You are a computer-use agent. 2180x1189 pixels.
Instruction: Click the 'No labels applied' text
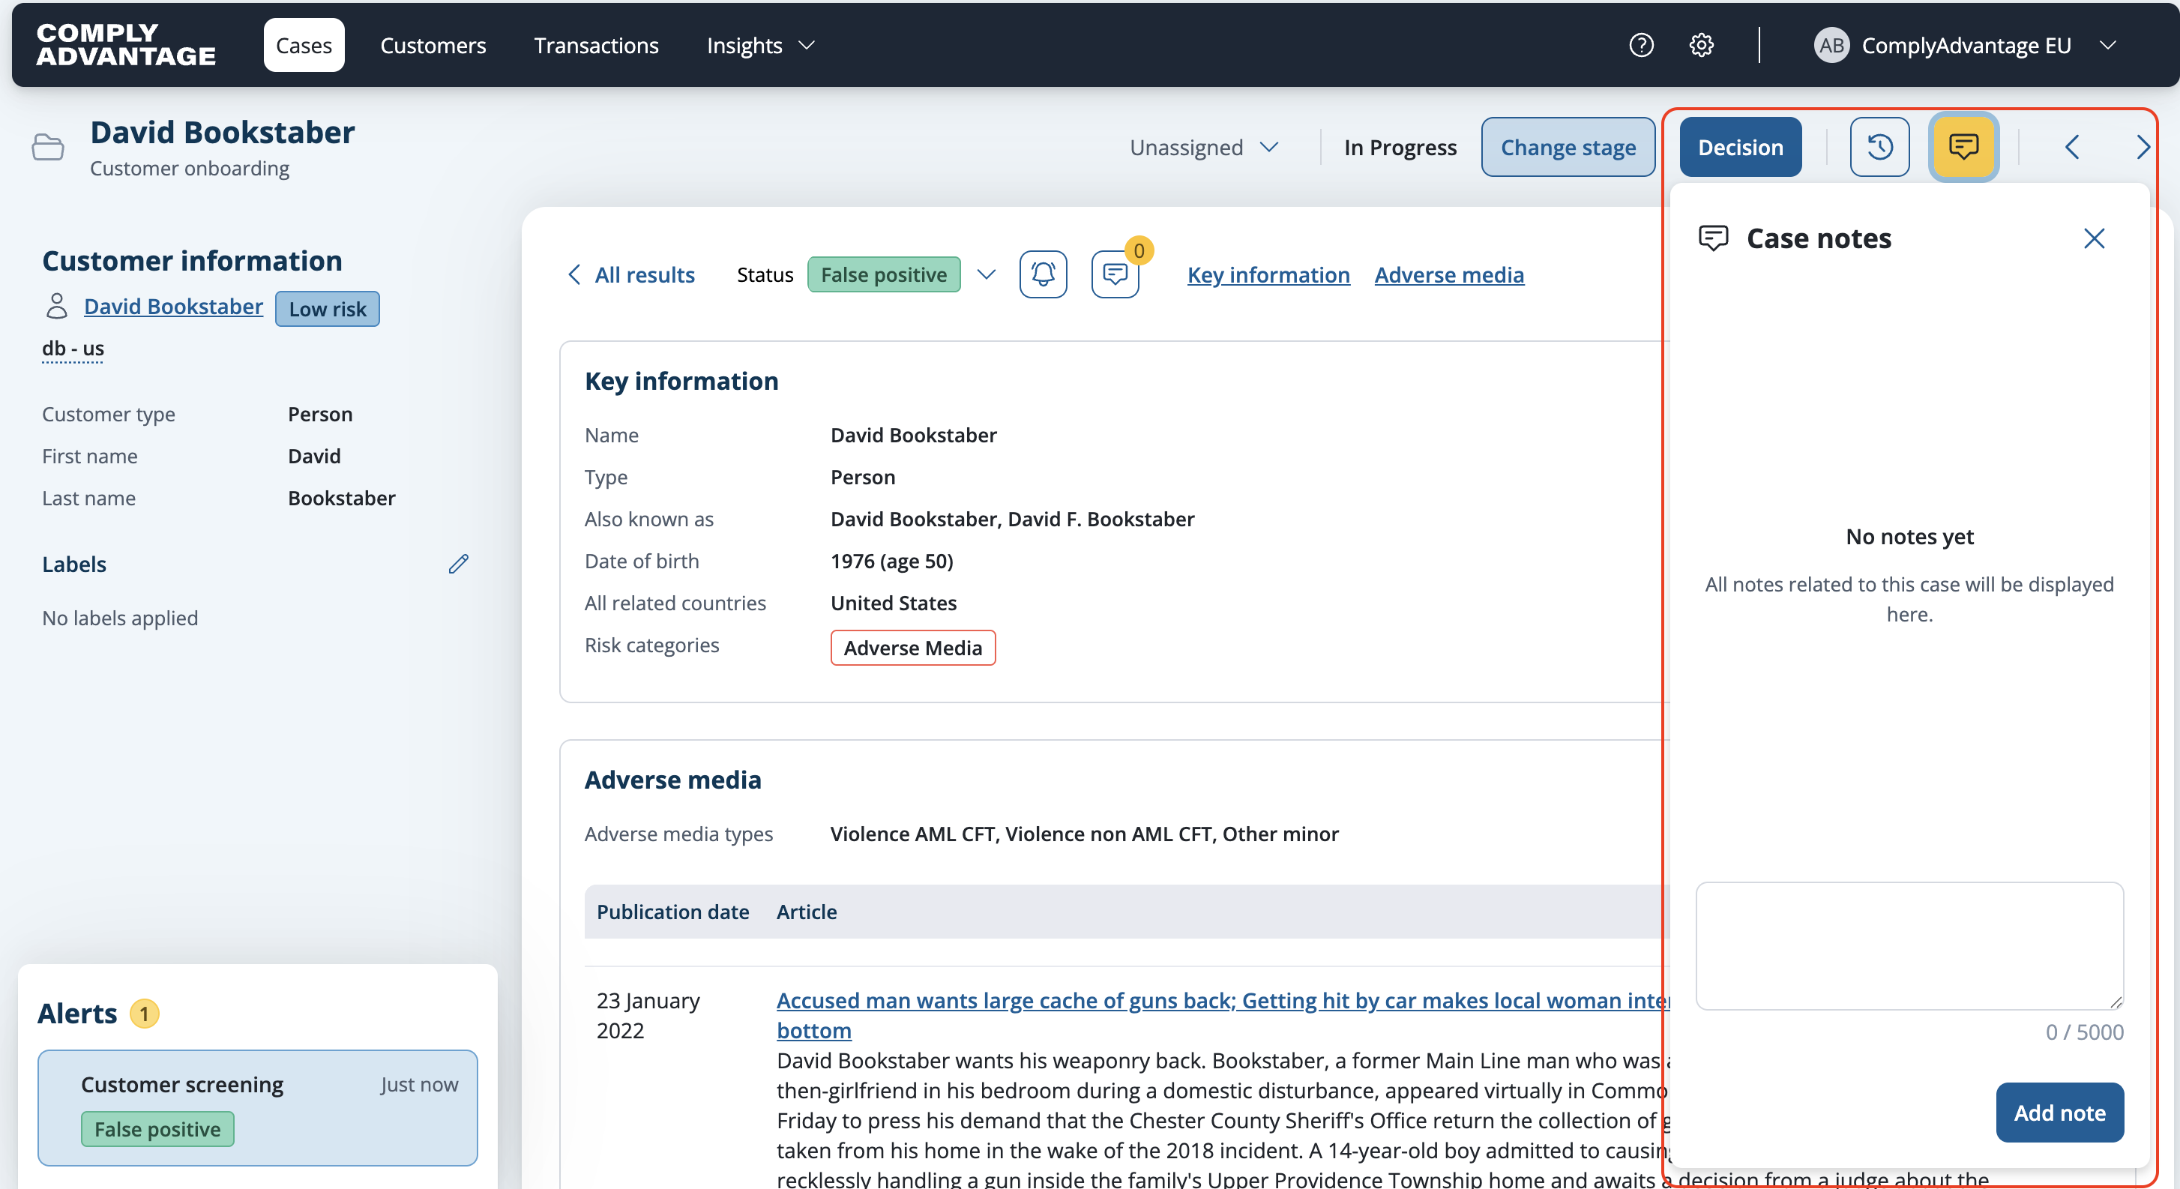tap(120, 618)
